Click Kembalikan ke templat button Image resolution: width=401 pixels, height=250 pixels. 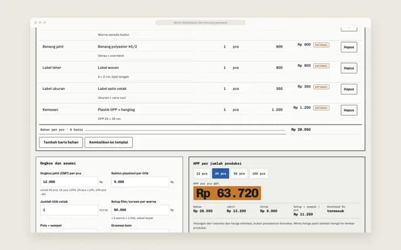pos(108,142)
